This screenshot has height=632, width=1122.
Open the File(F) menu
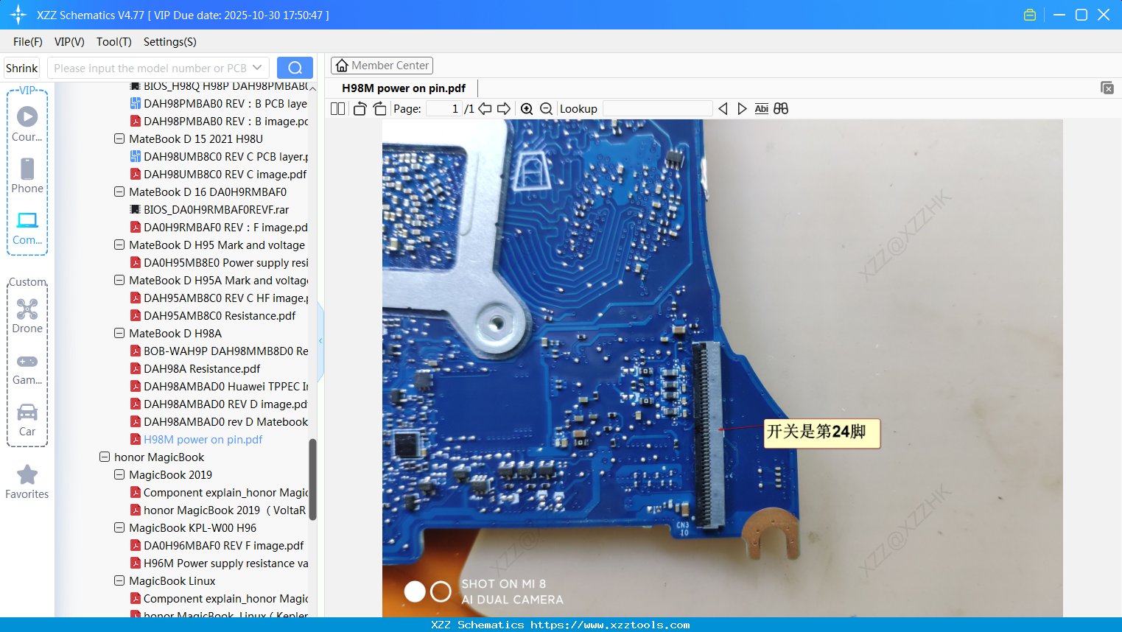(x=28, y=42)
